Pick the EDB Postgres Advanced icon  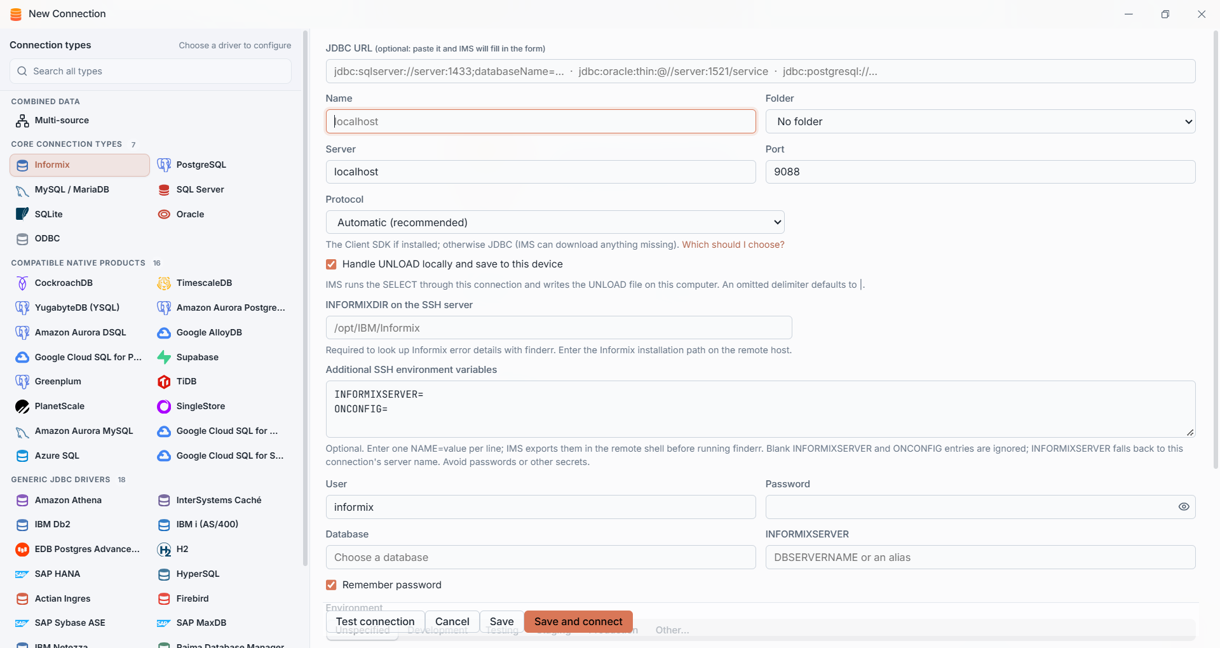coord(22,550)
